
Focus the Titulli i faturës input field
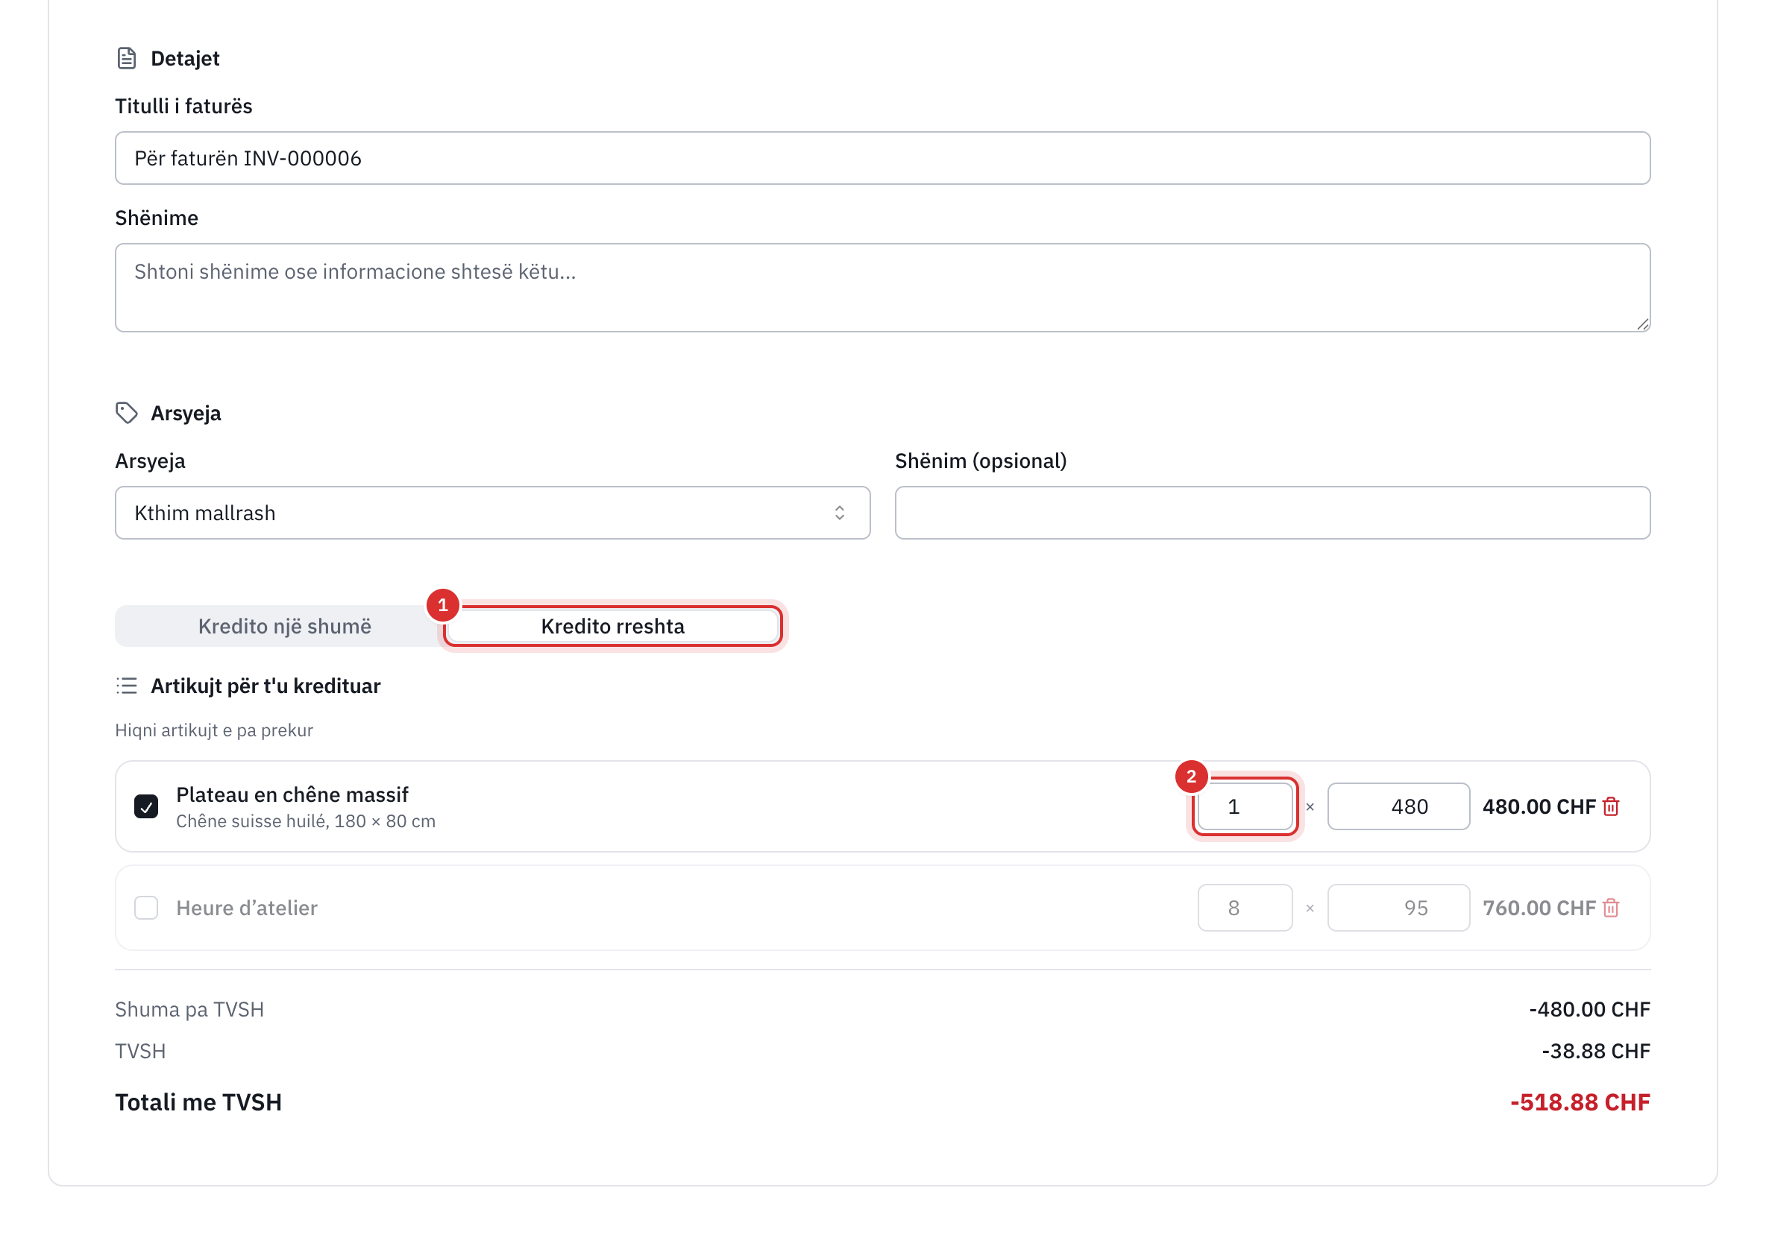(x=882, y=158)
